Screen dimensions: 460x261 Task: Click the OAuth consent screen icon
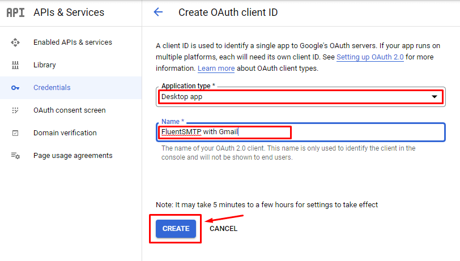(15, 110)
